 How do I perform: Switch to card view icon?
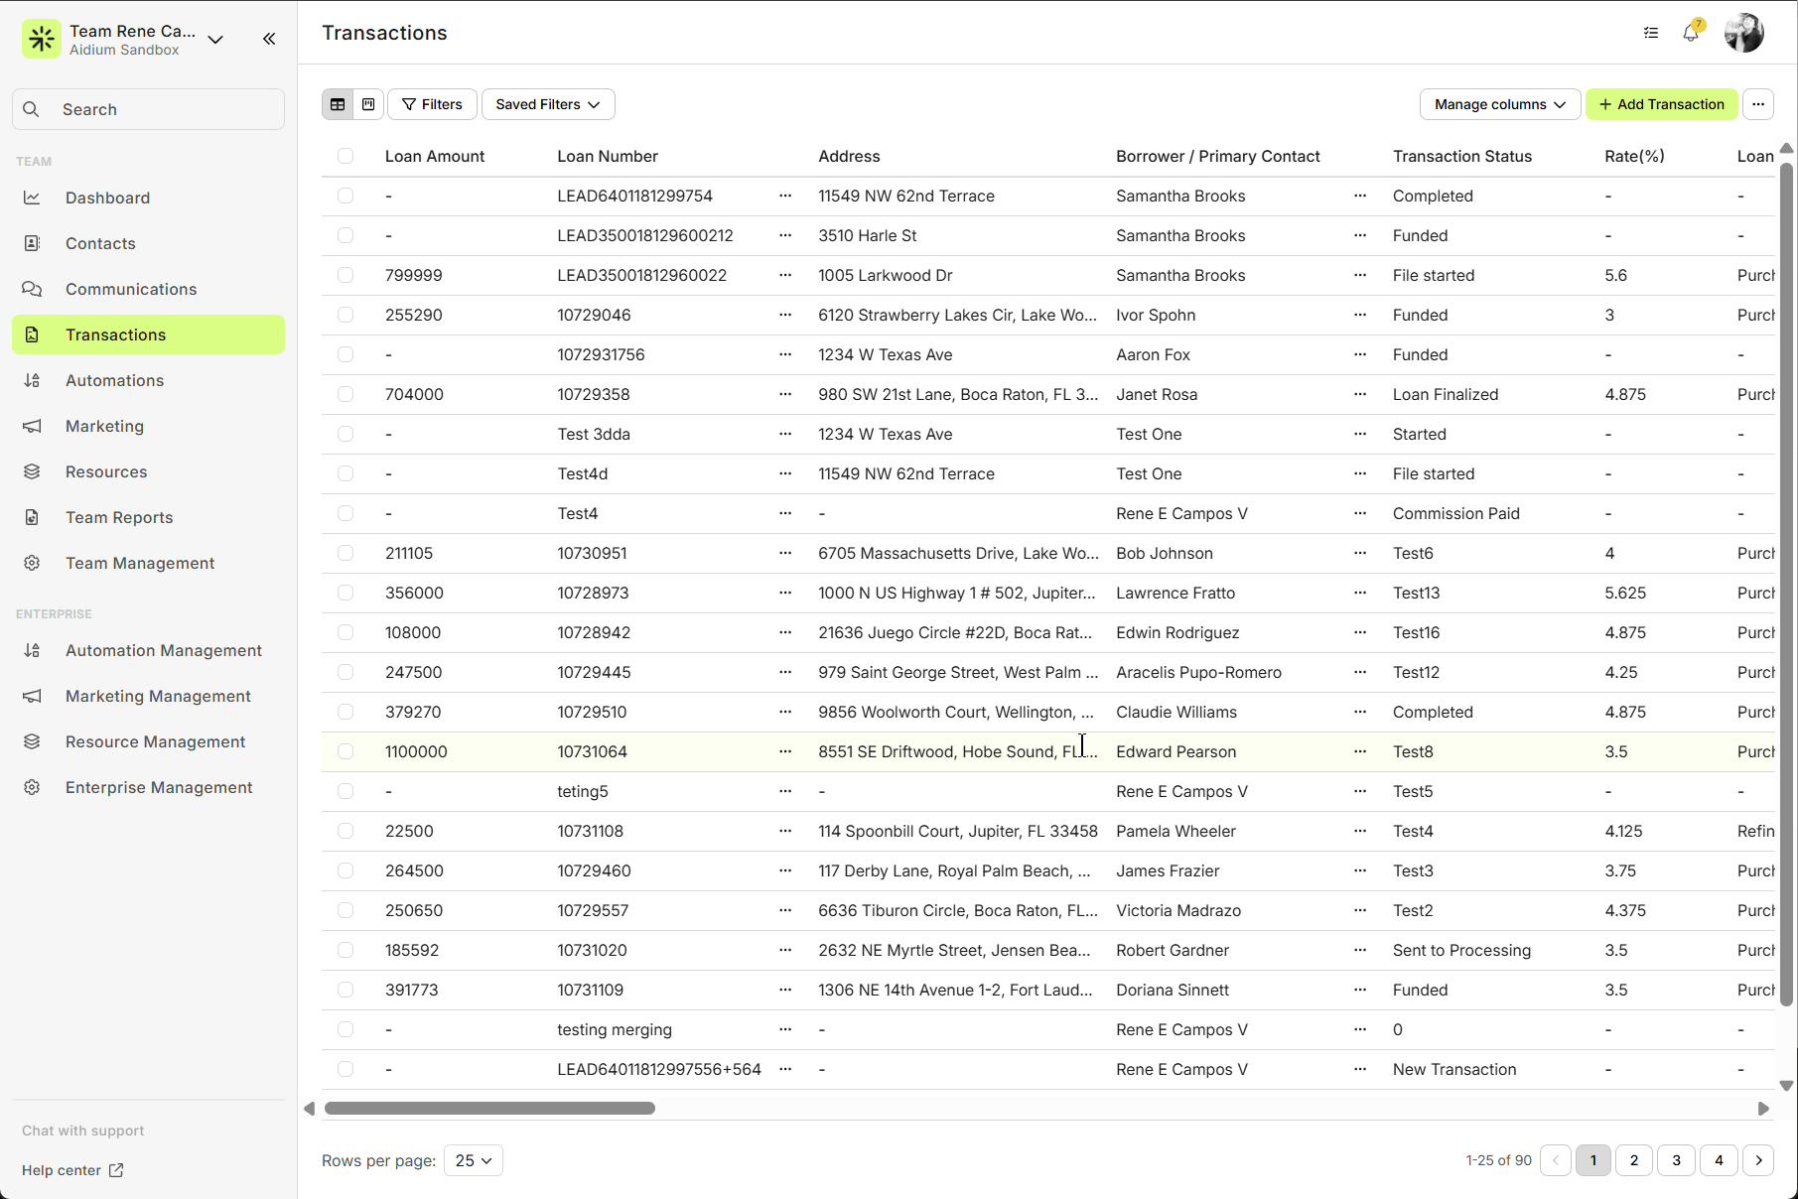click(368, 104)
